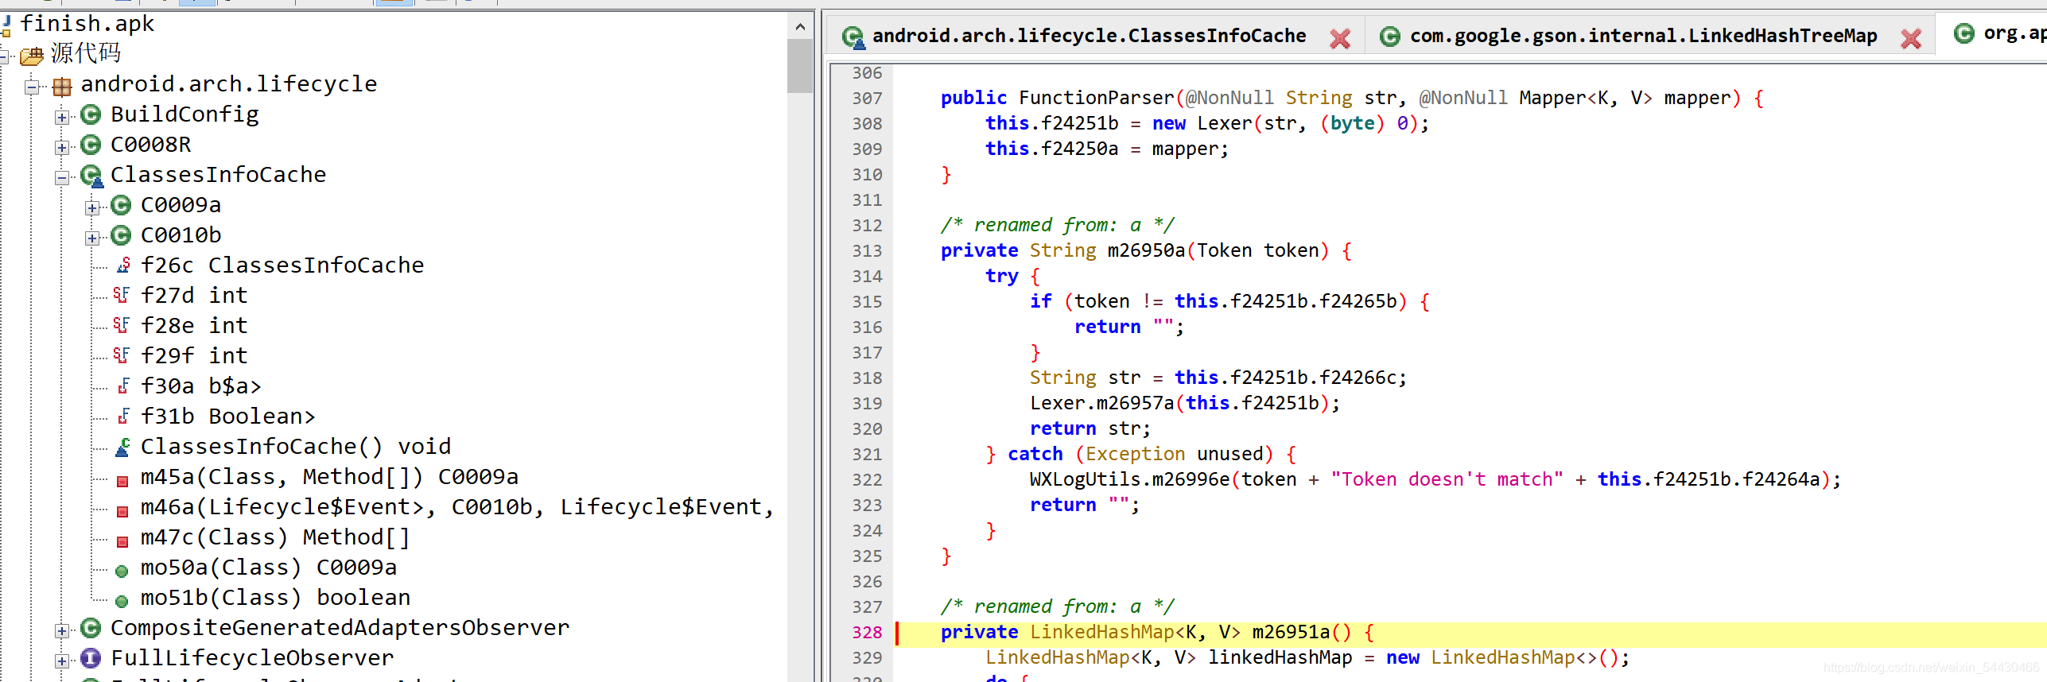Screen dimensions: 2047x682
Task: Click the m45a private method icon
Action: (x=122, y=481)
